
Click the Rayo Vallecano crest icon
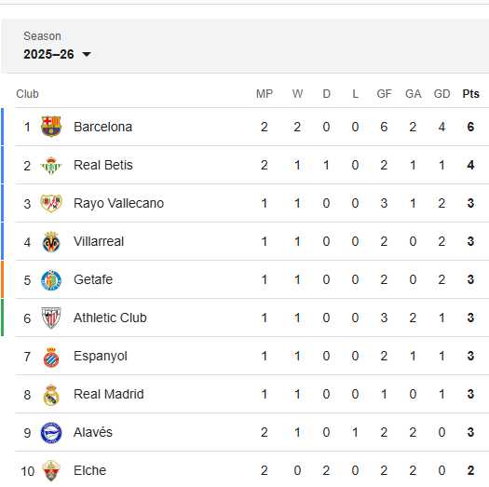coord(51,203)
